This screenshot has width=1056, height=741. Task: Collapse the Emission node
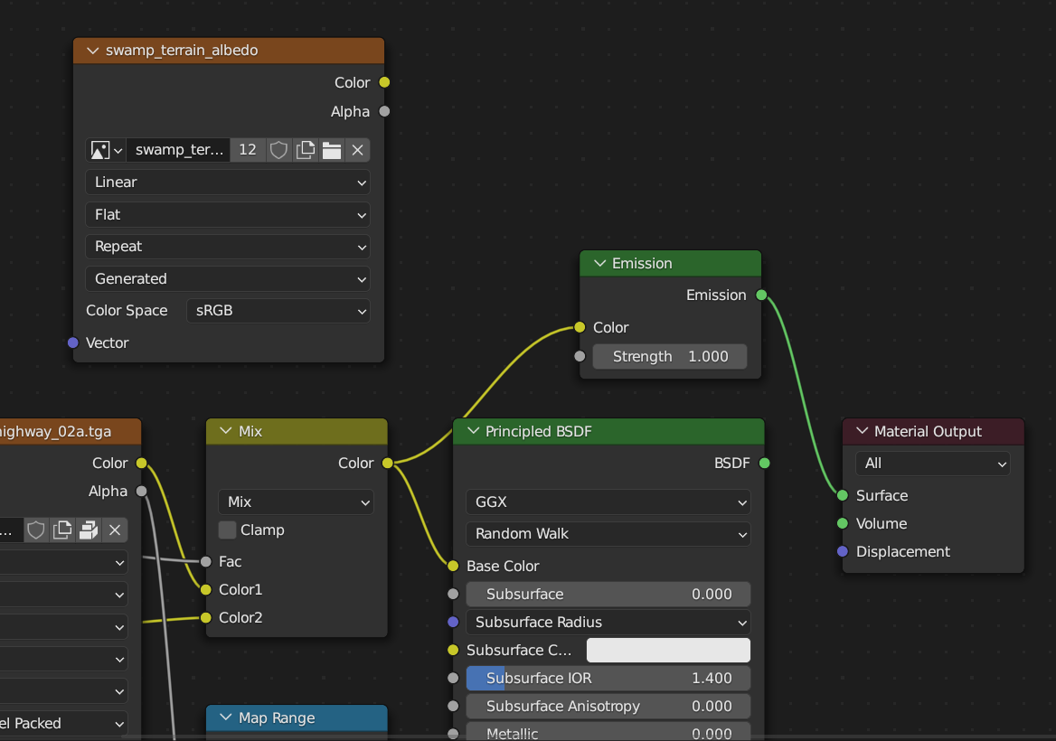click(x=599, y=263)
